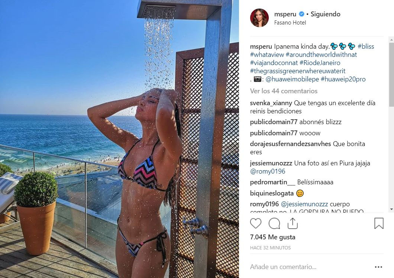Open the #huaweip20pro hashtag
This screenshot has width=394, height=278.
point(343,79)
